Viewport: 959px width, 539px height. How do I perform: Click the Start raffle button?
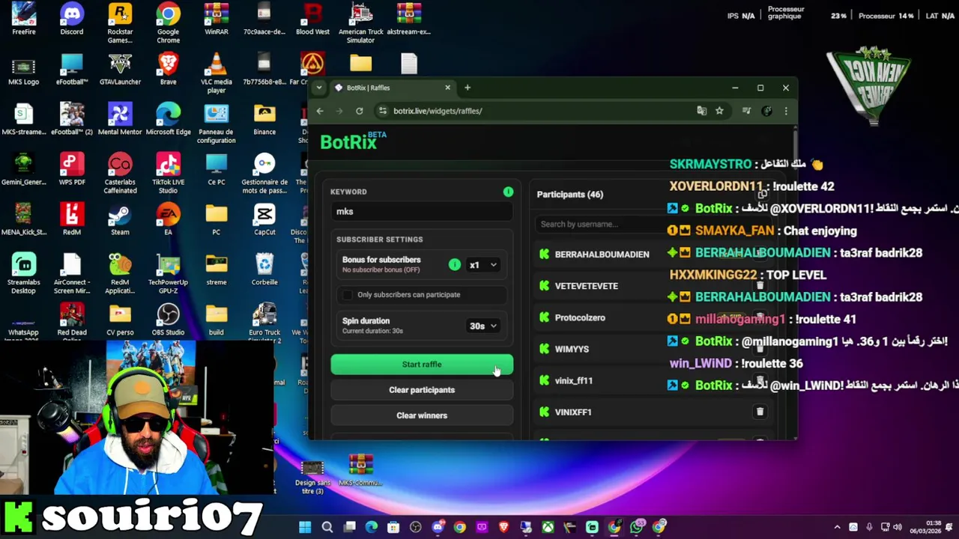click(422, 365)
